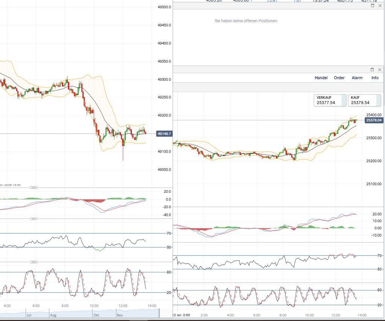Screen dimensions: 385x321
Task: Select Nov. in the timeline navigator
Action: tap(120, 314)
